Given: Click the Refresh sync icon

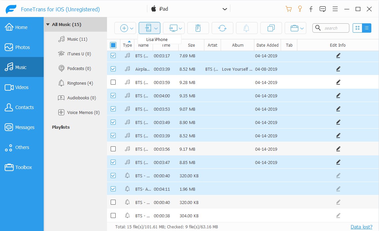Looking at the screenshot, I should [x=222, y=28].
